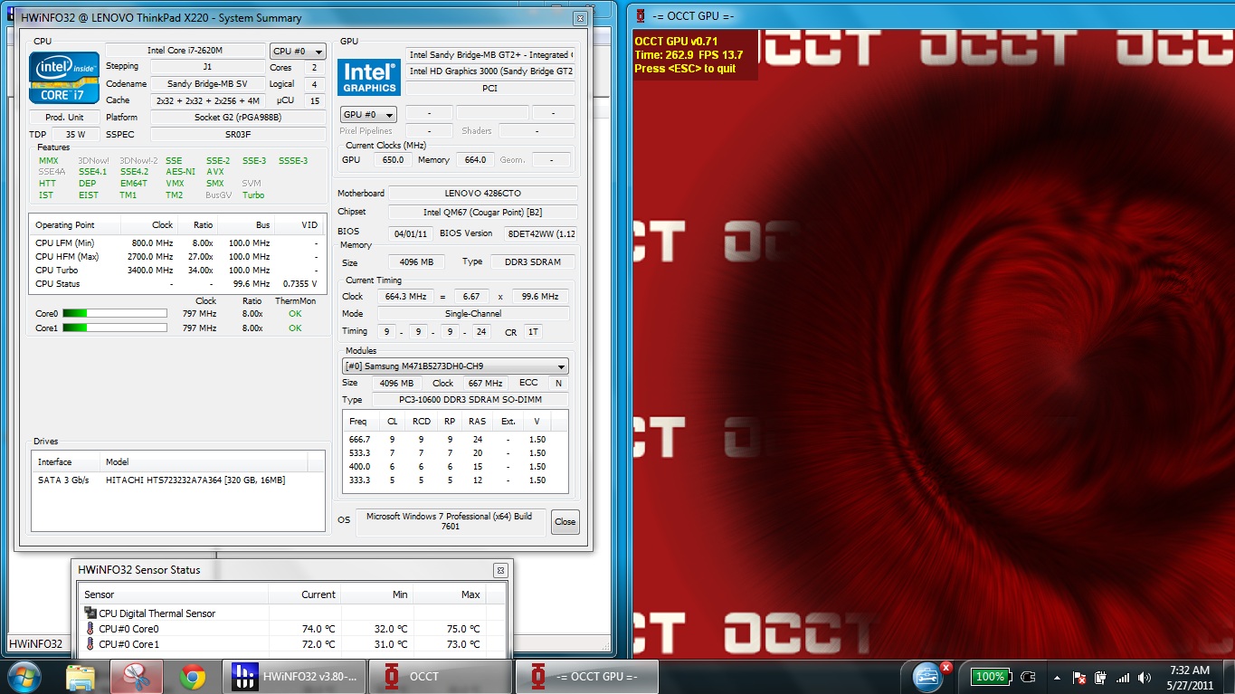
Task: Click the 8DET42WW BIOS version field
Action: pos(540,233)
